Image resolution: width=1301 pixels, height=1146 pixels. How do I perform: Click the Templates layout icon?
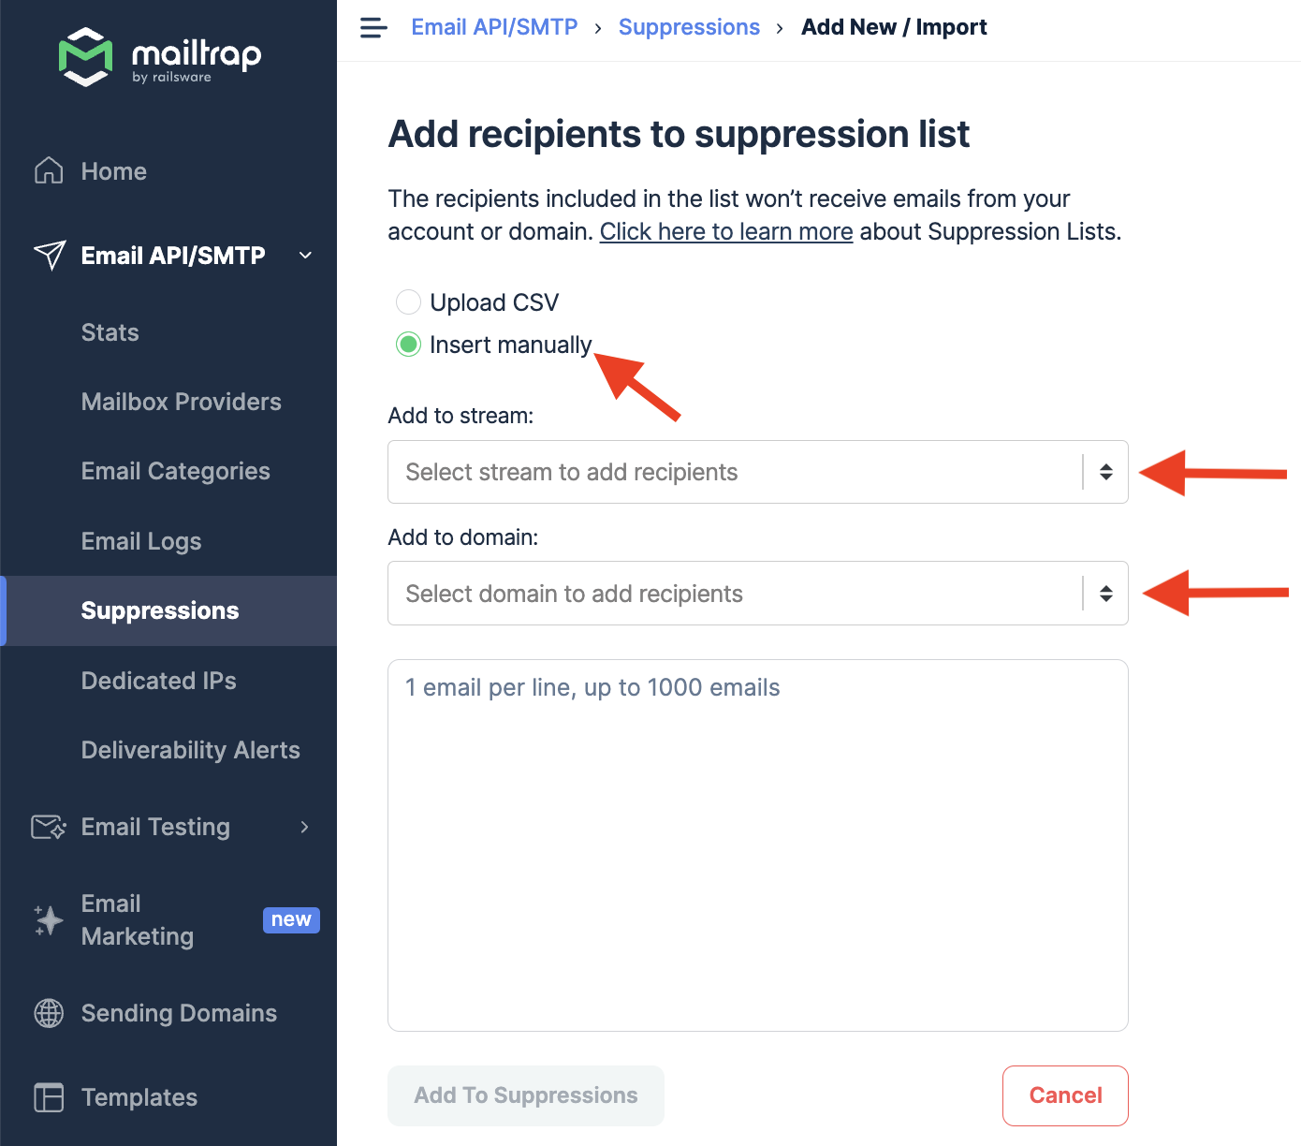(x=49, y=1097)
